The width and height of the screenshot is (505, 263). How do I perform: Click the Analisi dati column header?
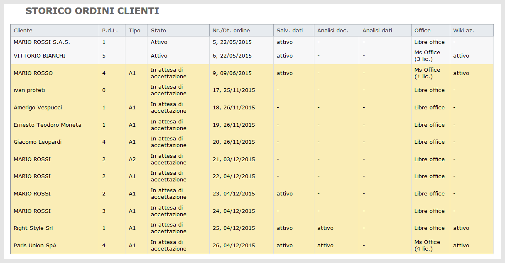(385, 30)
